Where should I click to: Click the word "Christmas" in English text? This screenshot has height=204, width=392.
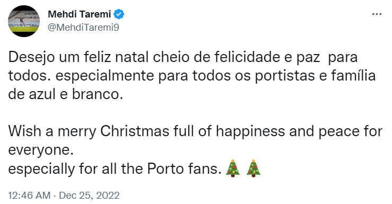pyautogui.click(x=135, y=131)
